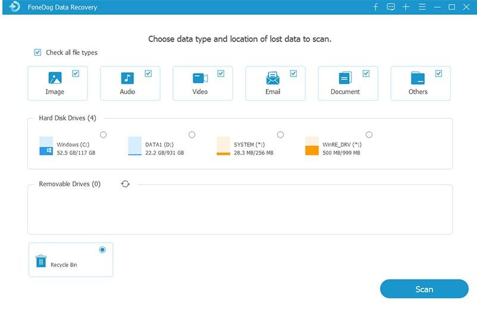Uncheck the Image file type checkbox
Viewport: 477px width, 321px height.
(x=76, y=74)
